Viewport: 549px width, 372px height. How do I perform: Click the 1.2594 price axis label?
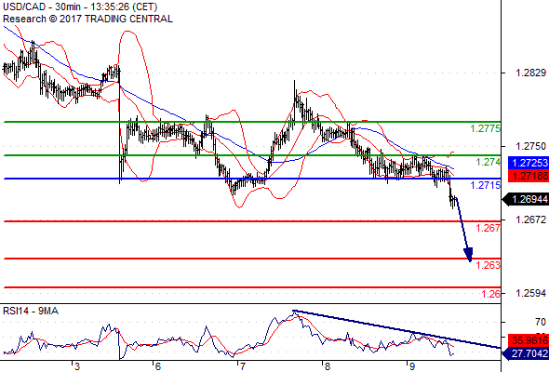530,293
